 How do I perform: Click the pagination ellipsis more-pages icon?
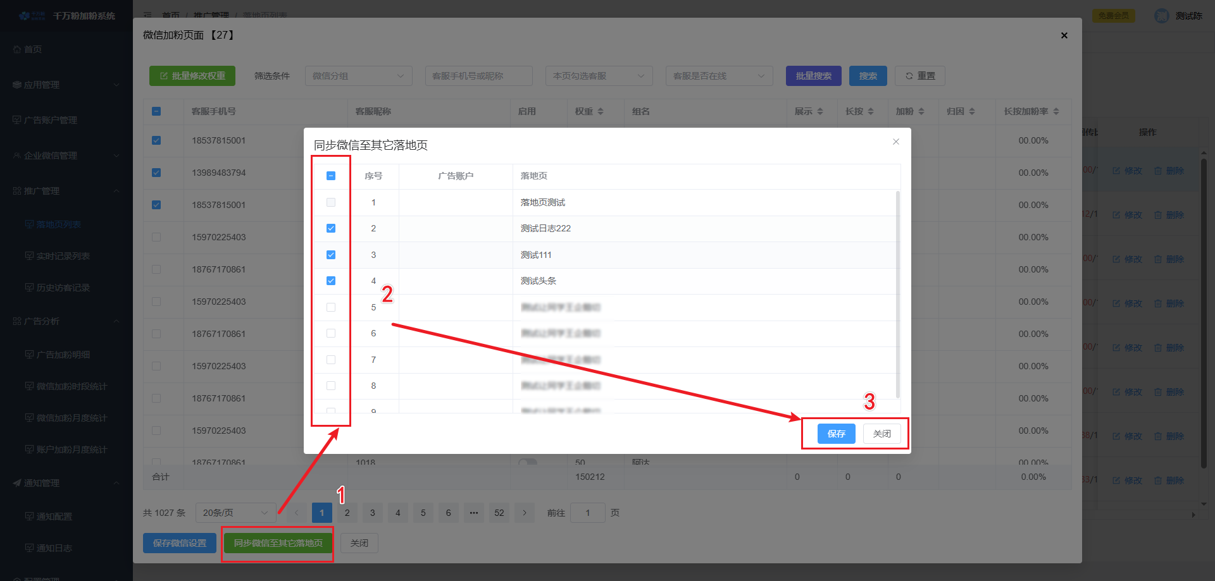coord(474,513)
